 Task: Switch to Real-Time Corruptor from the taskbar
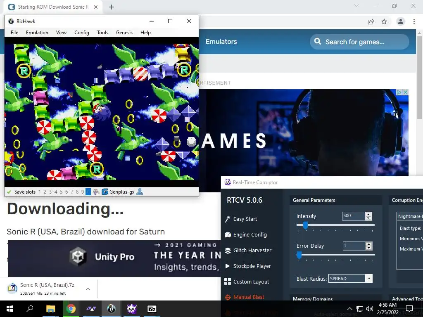pos(132,309)
